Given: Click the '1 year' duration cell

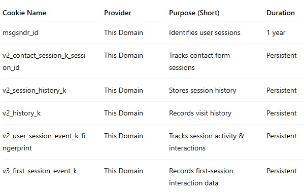Looking at the screenshot, I should [x=276, y=33].
